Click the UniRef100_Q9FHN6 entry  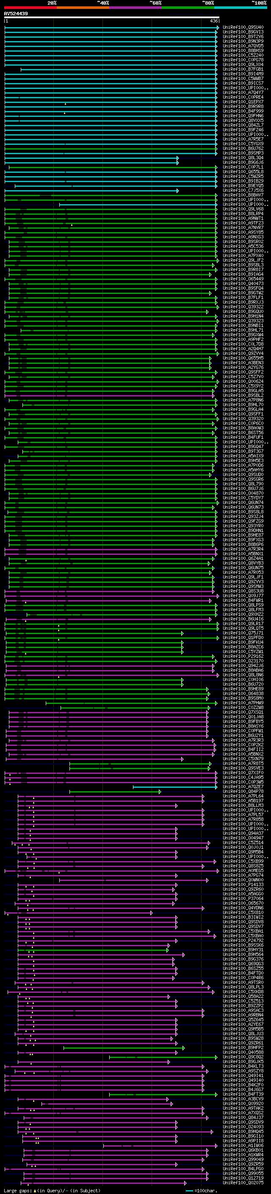click(243, 116)
